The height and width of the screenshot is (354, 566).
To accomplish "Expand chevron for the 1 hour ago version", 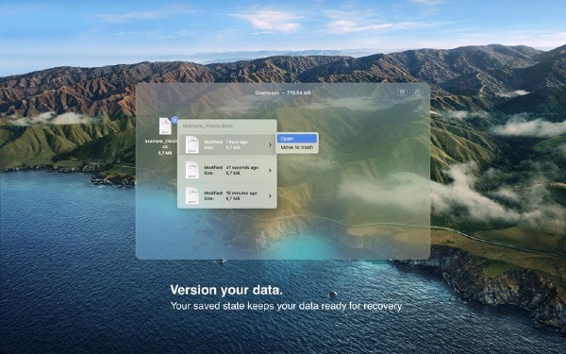I will pyautogui.click(x=270, y=144).
